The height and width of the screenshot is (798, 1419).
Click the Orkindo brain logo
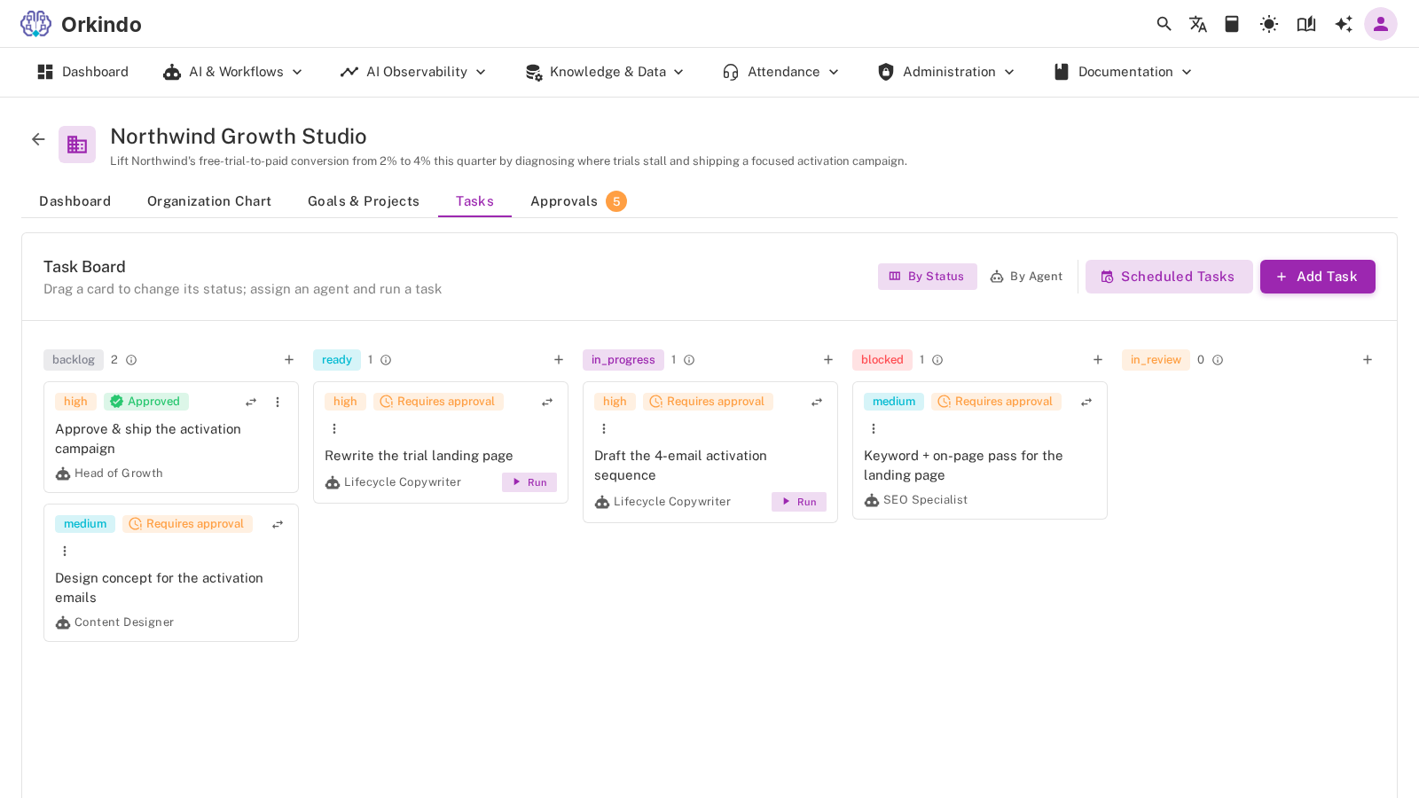pos(36,24)
